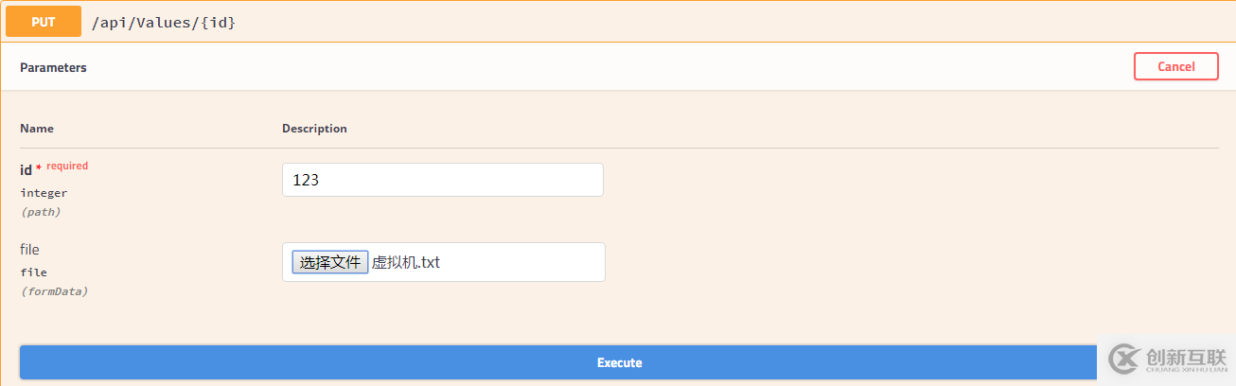Image resolution: width=1236 pixels, height=386 pixels.
Task: Open file picker via 选择文件 button
Action: 329,262
